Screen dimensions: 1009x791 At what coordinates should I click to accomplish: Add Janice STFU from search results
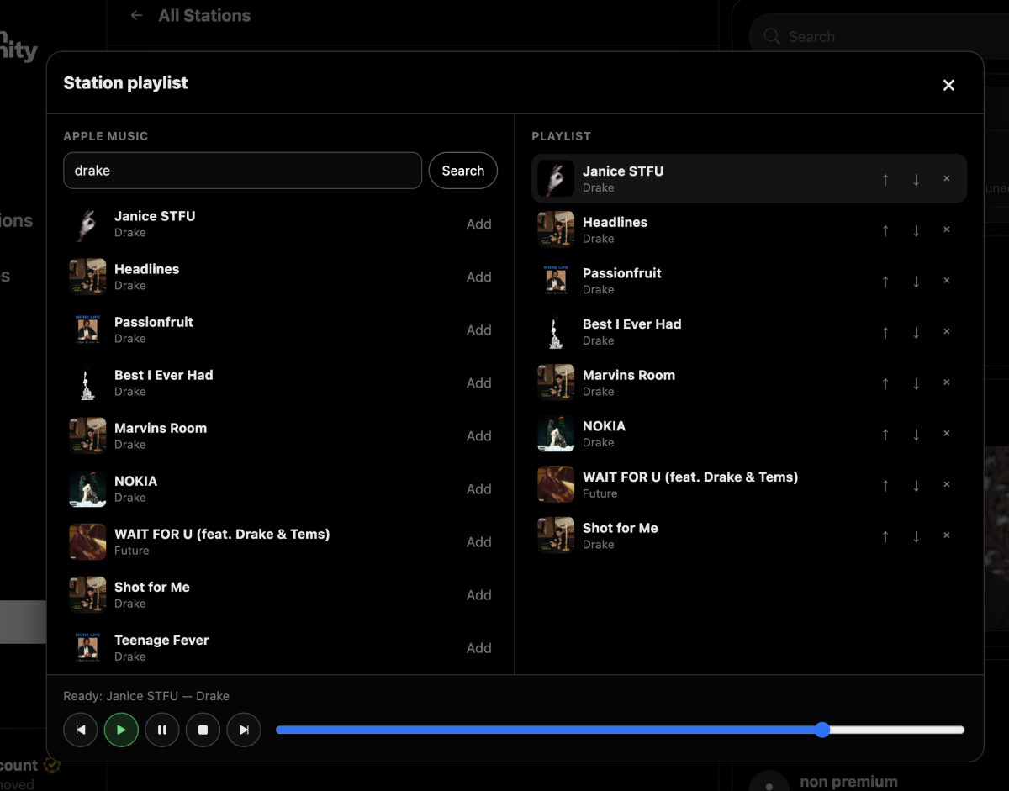click(x=479, y=224)
